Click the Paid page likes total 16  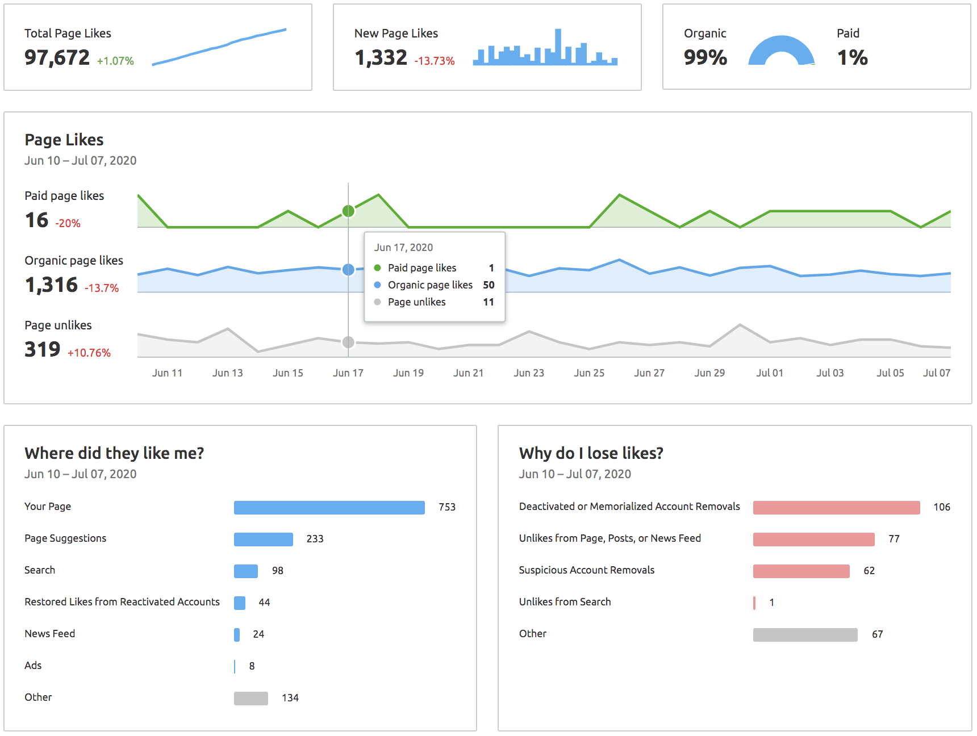point(37,220)
